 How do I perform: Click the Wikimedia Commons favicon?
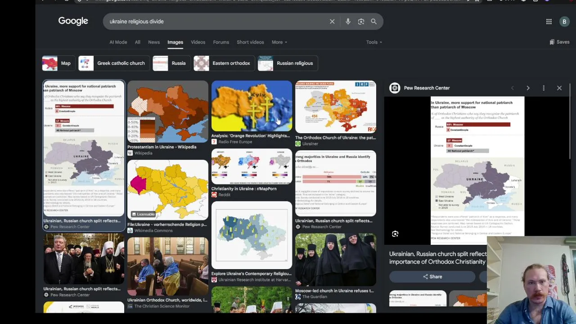[130, 230]
